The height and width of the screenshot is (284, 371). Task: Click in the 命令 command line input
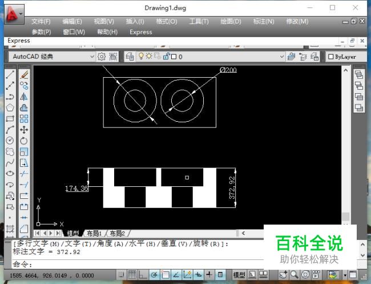[x=137, y=264]
